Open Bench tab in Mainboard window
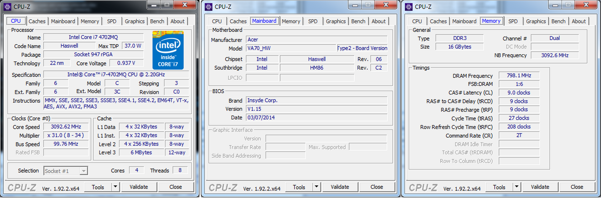The height and width of the screenshot is (200, 601). [x=358, y=21]
